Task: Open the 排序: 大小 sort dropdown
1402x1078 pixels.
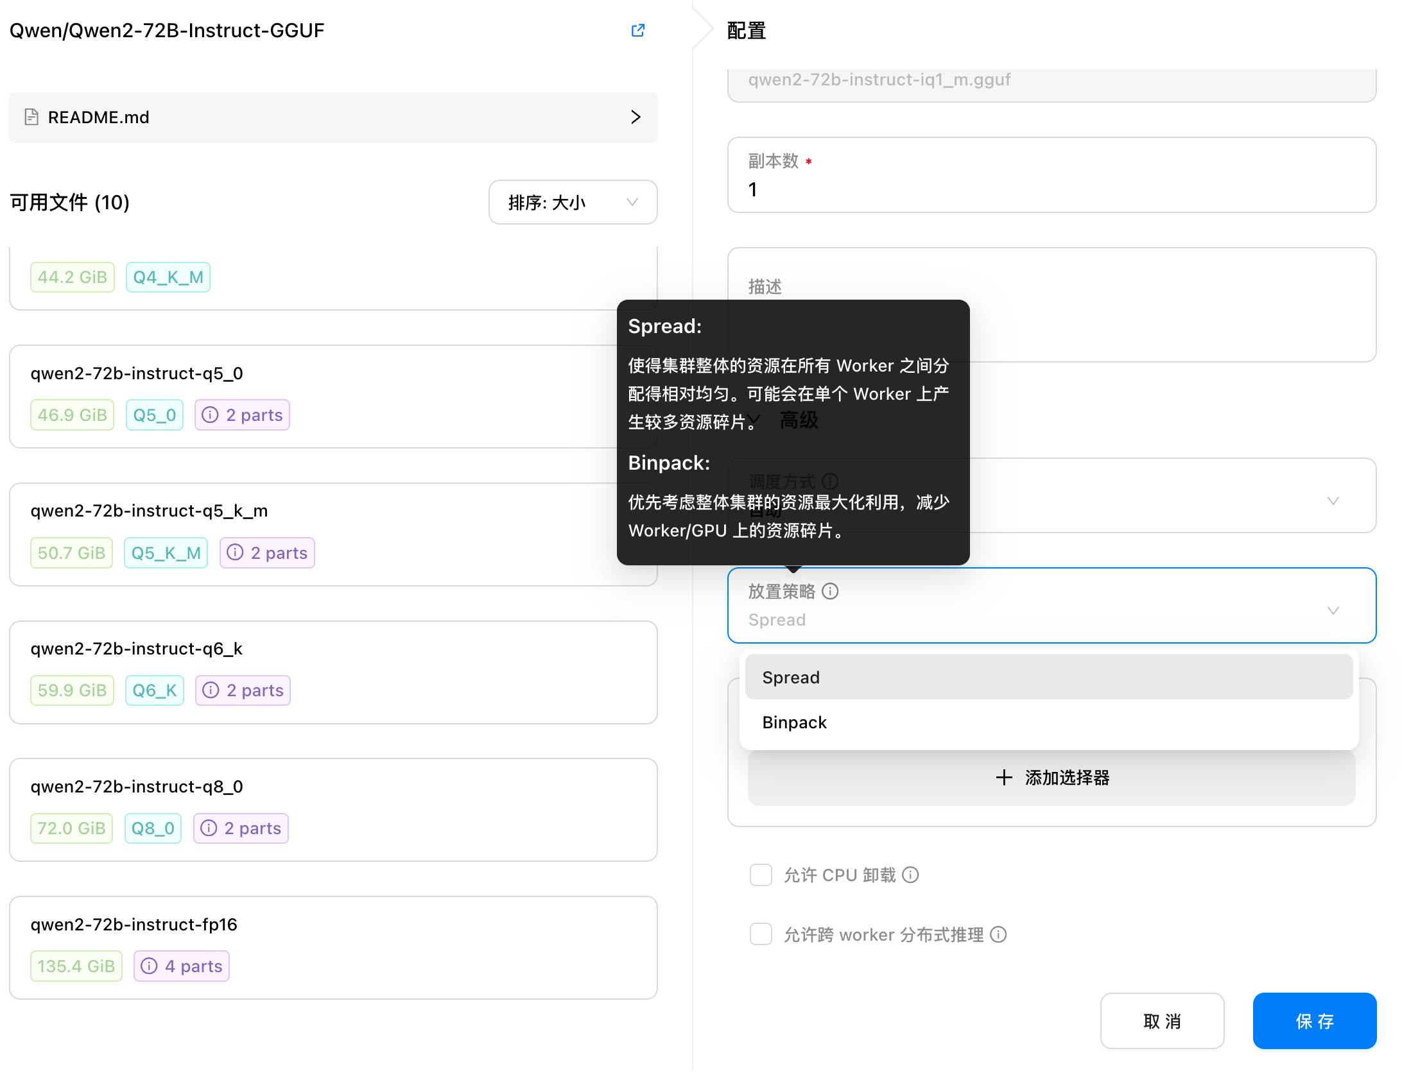Action: click(x=572, y=202)
